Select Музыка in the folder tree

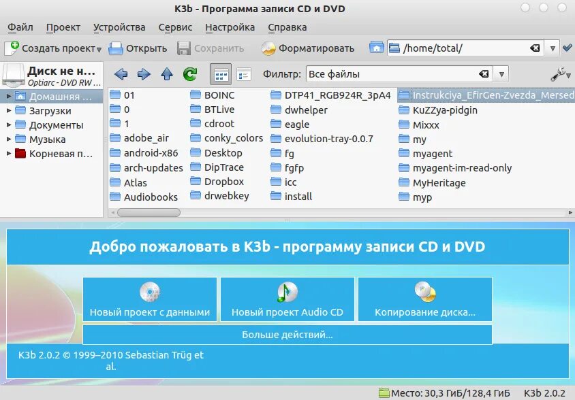[x=47, y=139]
